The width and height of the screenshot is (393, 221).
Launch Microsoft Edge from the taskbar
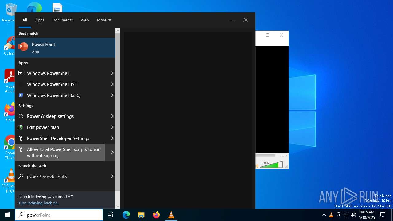[126, 215]
